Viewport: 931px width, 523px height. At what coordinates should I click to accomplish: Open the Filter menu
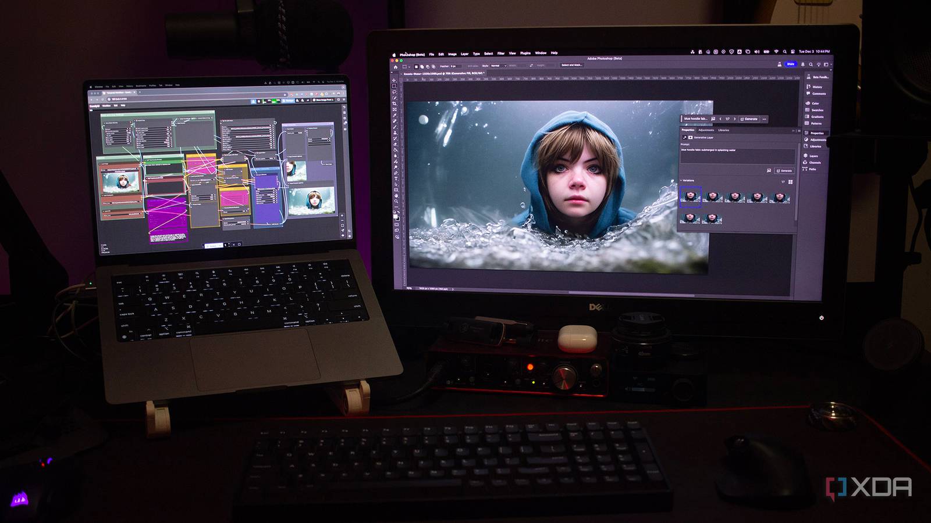[500, 53]
